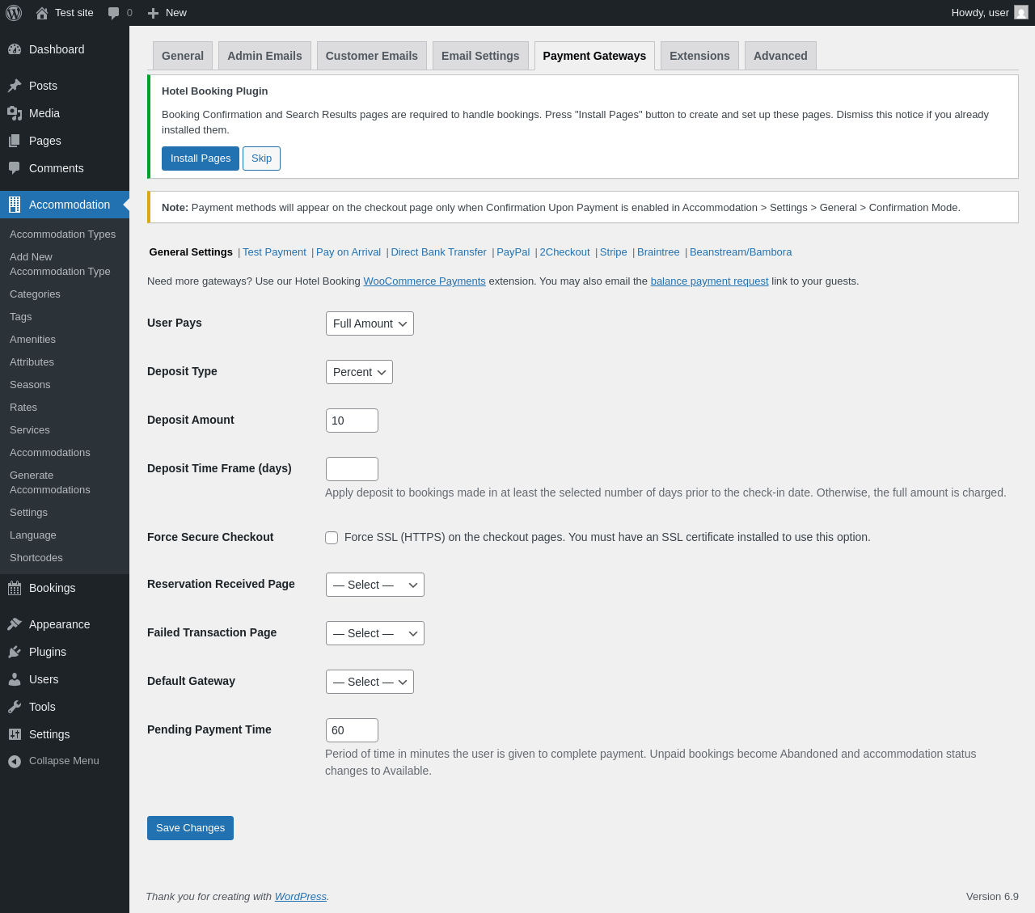Follow the balance payment request link
The height and width of the screenshot is (913, 1035).
709,281
